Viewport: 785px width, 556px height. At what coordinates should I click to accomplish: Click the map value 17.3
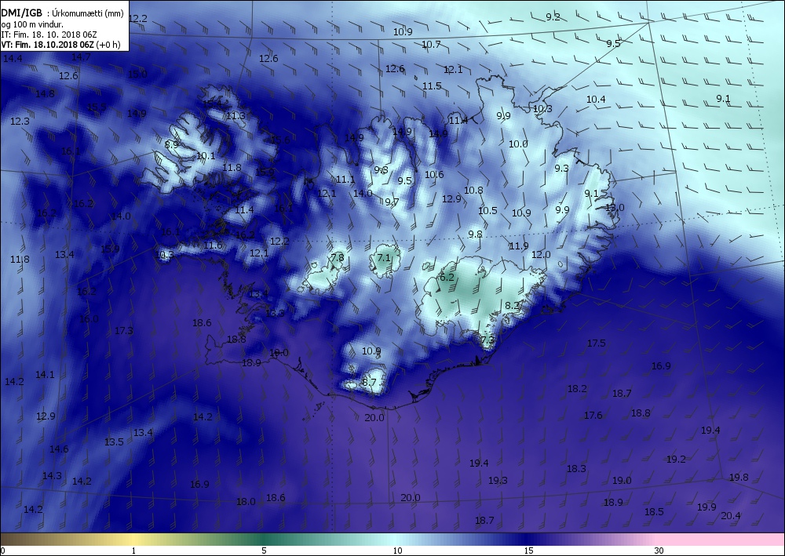point(124,330)
